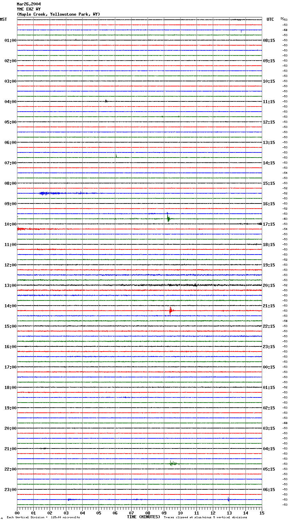Image resolution: width=289 pixels, height=522 pixels.
Task: Click the 17:15 UTC time label
Action: click(269, 224)
